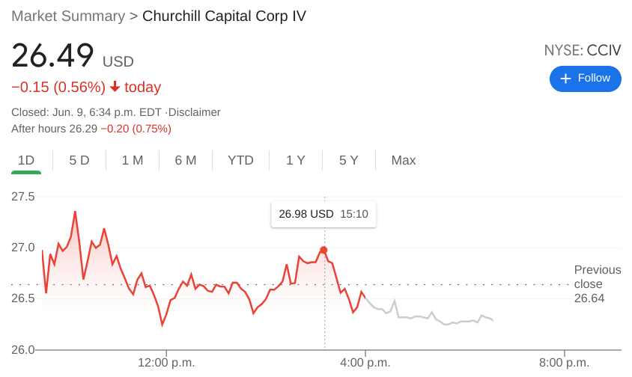Switch to the 1 M range tab
This screenshot has width=632, height=377.
[x=133, y=160]
